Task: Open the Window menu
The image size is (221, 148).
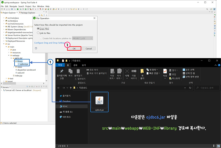Action: coord(41,6)
